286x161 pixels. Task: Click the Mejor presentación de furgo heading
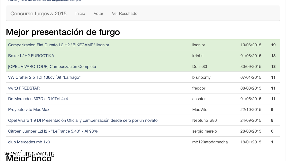coord(63,32)
